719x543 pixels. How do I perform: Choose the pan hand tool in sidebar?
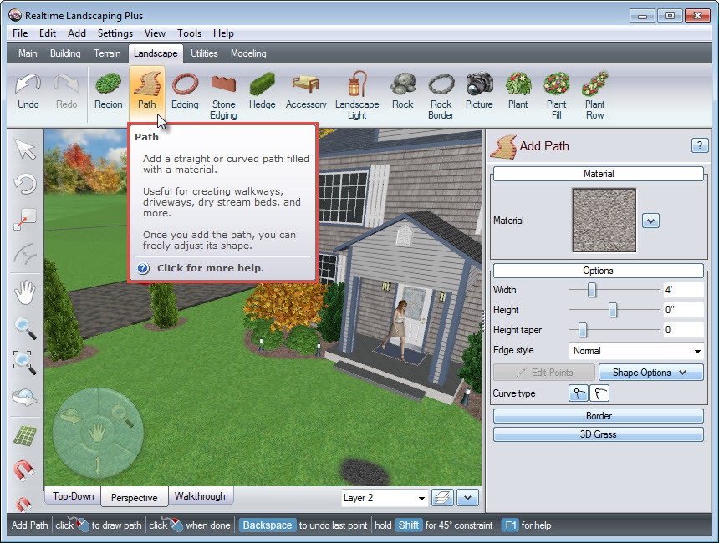[25, 292]
